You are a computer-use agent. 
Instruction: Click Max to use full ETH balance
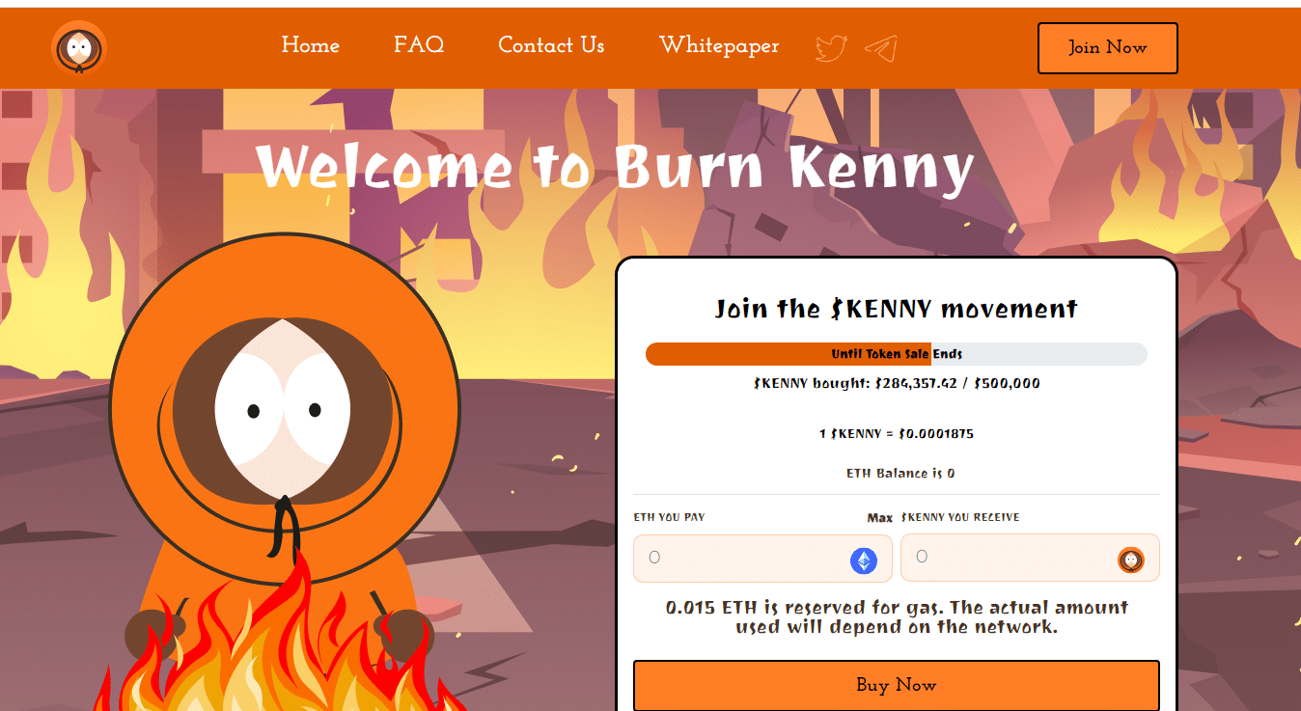pyautogui.click(x=879, y=518)
